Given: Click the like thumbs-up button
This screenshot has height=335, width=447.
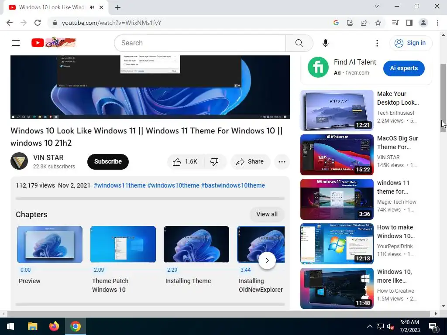Looking at the screenshot, I should coord(185,161).
